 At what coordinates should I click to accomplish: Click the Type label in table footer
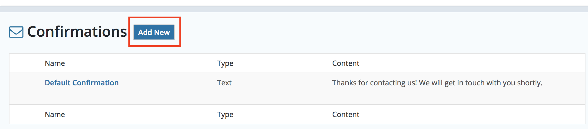[x=225, y=115]
